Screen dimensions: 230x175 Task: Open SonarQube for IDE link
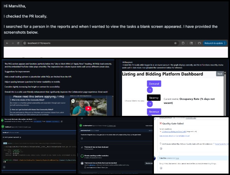point(222,144)
